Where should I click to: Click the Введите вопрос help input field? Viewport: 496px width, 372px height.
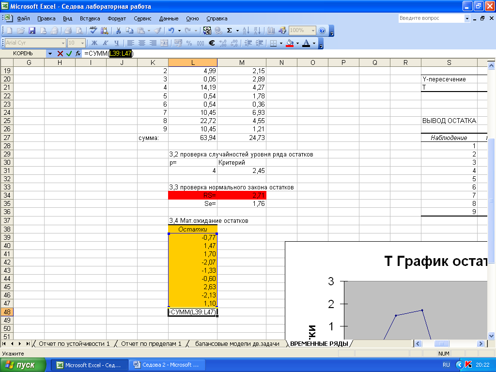(x=431, y=18)
